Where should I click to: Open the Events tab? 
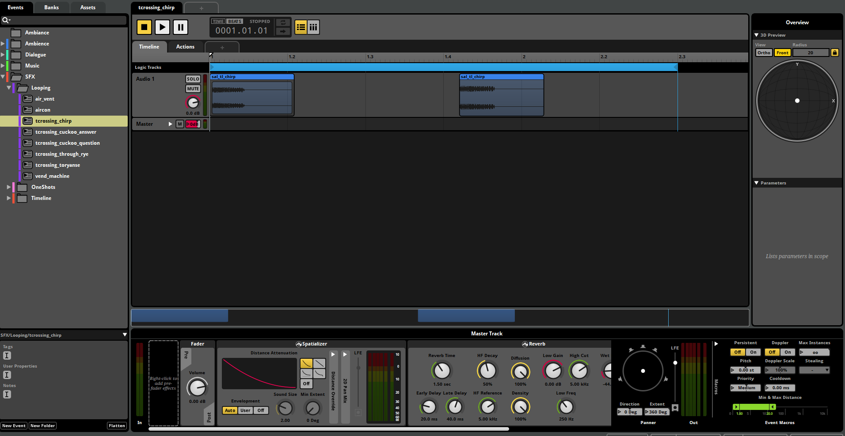(x=15, y=8)
